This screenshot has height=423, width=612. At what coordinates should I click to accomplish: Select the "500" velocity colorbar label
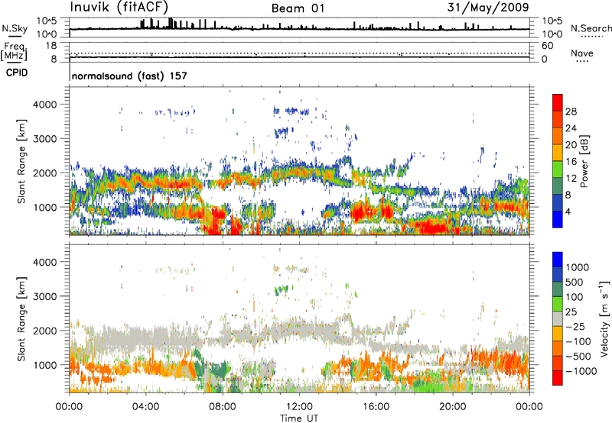(x=575, y=282)
